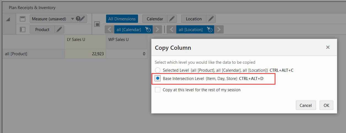Image resolution: width=346 pixels, height=133 pixels.
Task: Go to previous Calendar position arrow
Action: pyautogui.click(x=109, y=29)
